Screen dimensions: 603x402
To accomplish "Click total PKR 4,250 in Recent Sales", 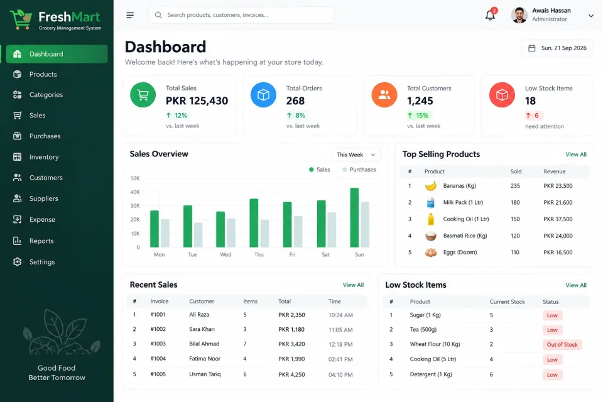I will (x=291, y=374).
